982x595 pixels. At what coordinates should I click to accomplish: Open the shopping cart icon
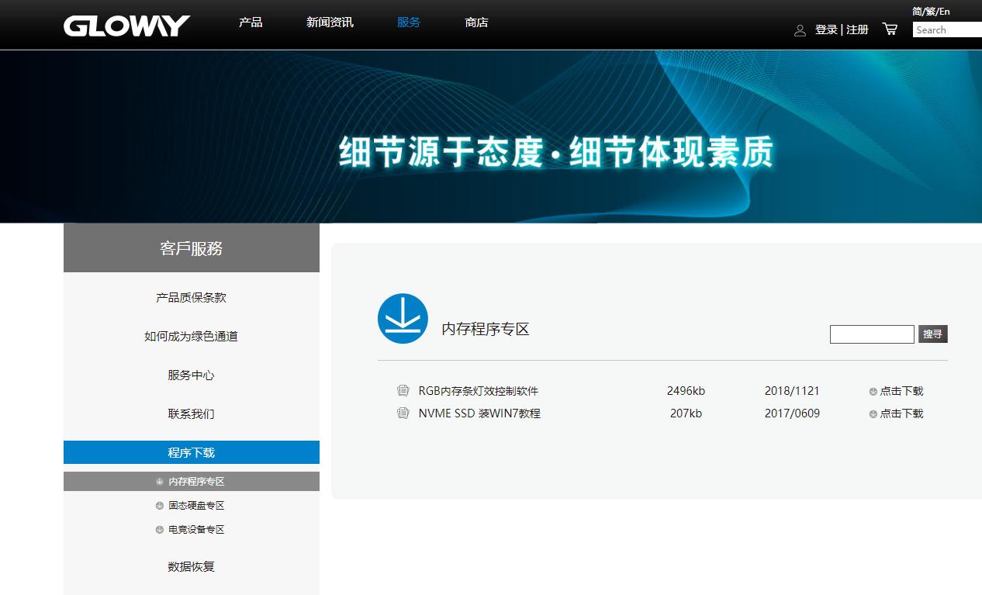pyautogui.click(x=890, y=28)
